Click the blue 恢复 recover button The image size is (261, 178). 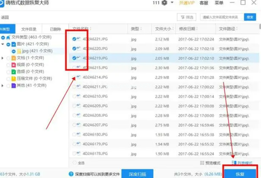pos(240,174)
